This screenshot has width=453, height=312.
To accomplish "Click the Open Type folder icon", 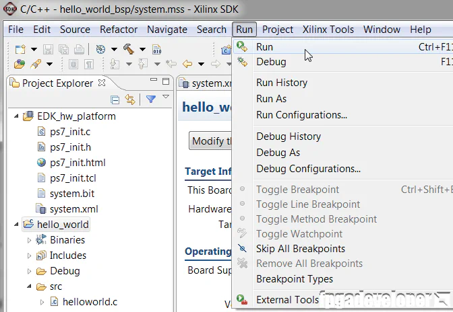I will [x=19, y=64].
